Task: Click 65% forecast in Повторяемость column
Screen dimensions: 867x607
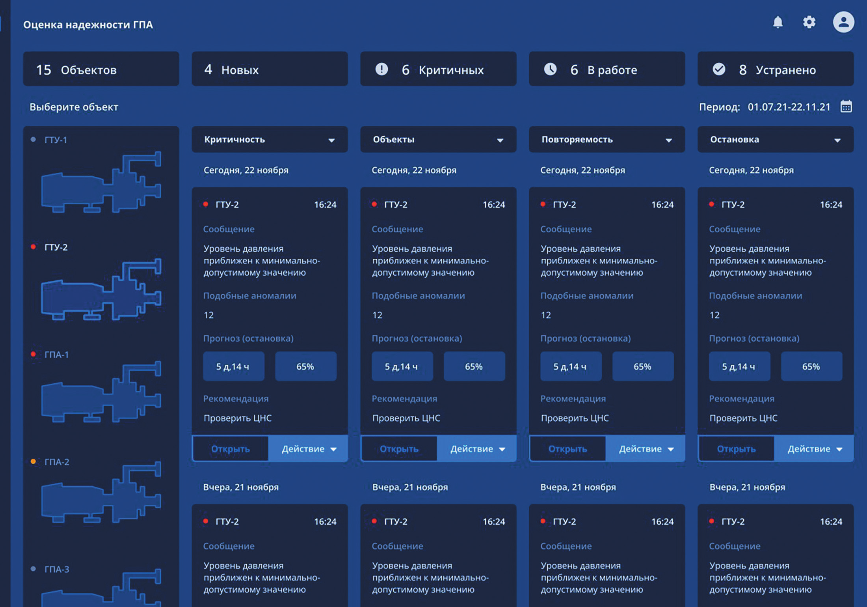Action: 643,366
